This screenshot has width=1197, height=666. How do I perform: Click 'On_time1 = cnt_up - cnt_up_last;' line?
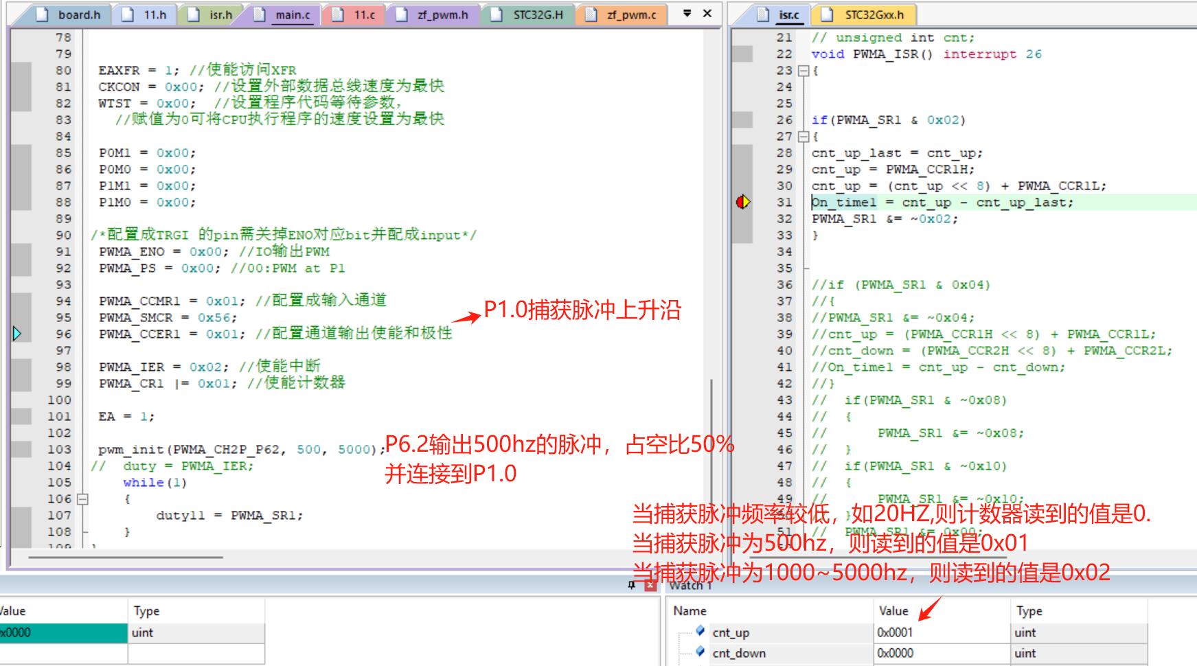click(x=942, y=203)
